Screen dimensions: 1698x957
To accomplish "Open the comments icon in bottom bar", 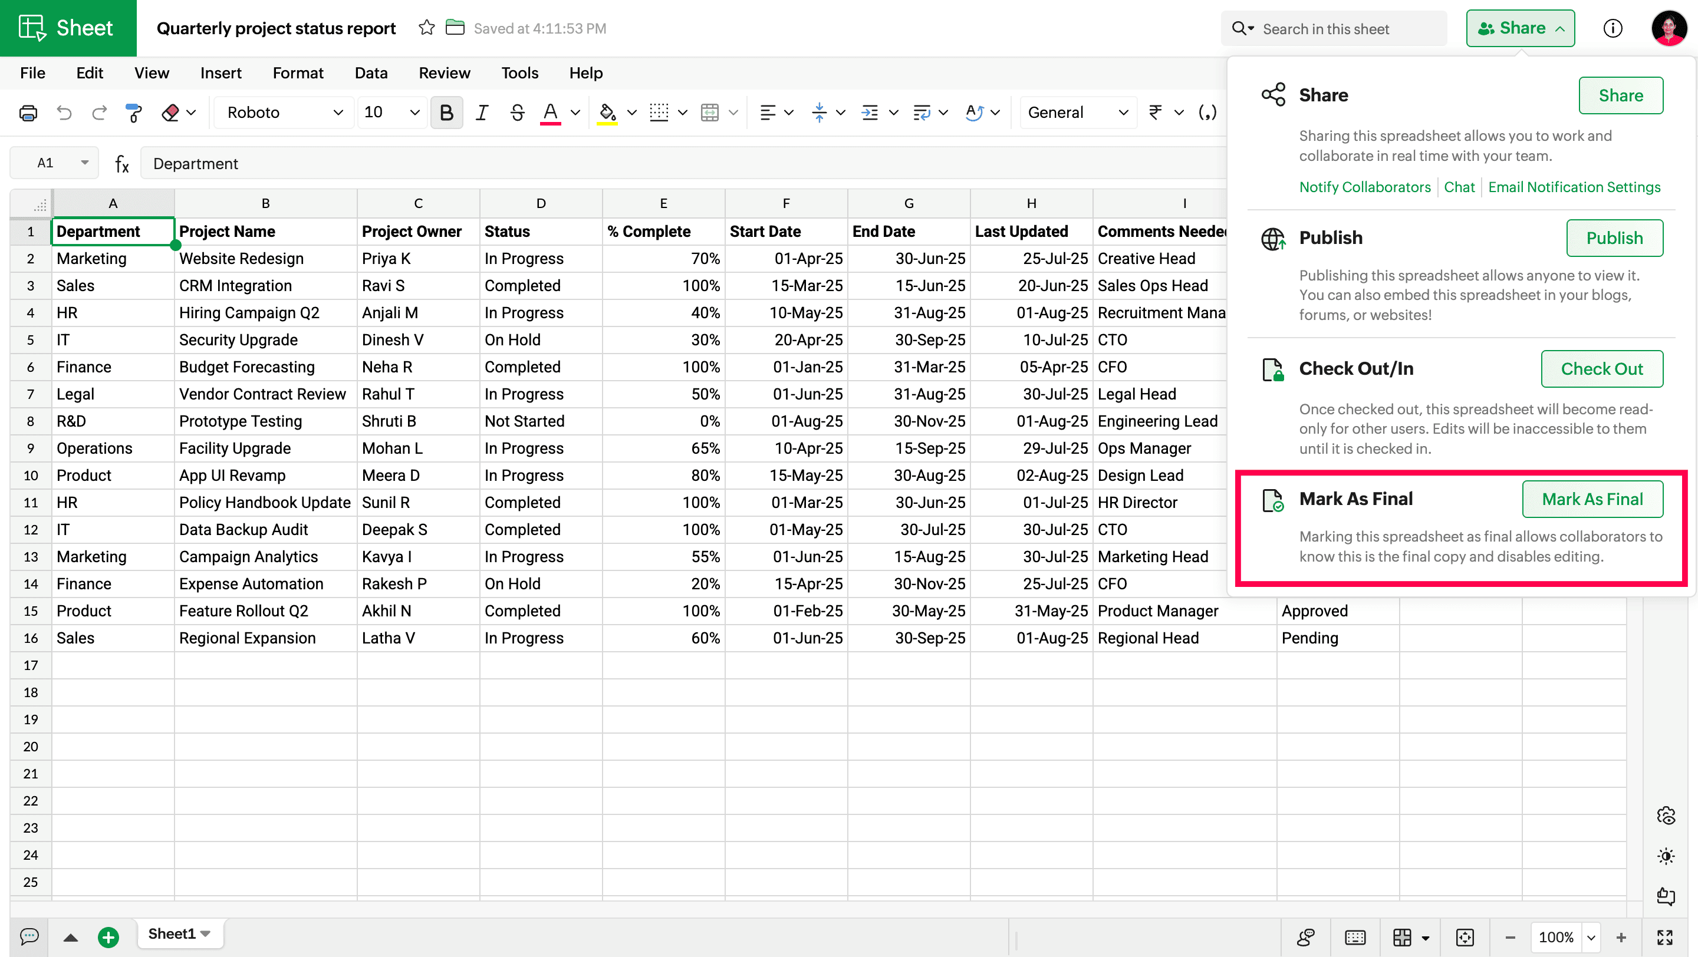I will coord(29,936).
